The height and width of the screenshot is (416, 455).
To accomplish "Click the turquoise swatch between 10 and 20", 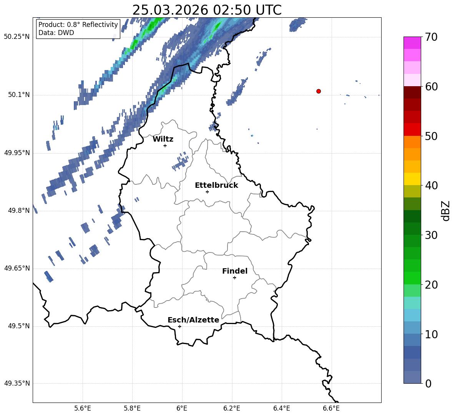I will point(412,303).
